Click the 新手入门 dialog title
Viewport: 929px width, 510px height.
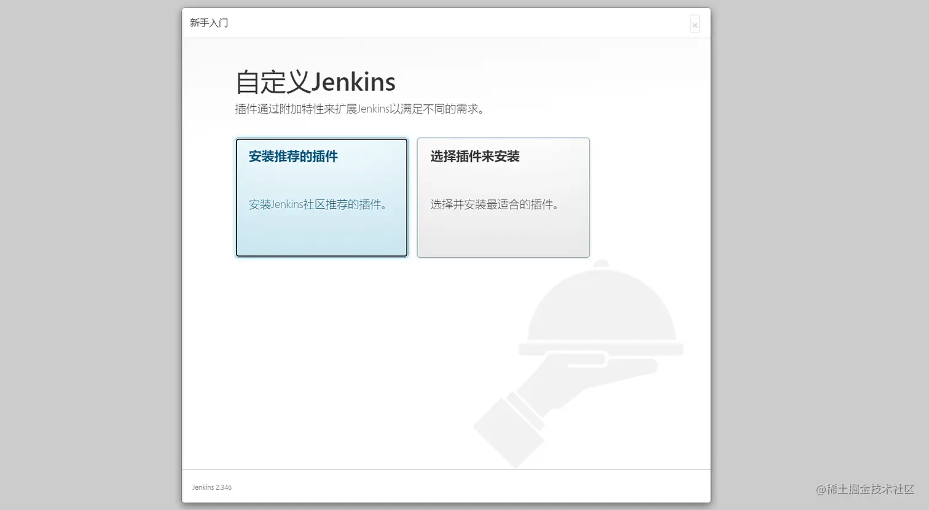tap(209, 23)
